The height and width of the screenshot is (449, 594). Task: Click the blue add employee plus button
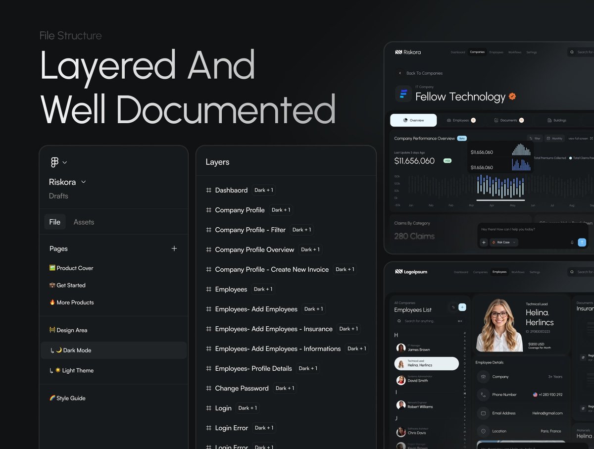point(462,307)
